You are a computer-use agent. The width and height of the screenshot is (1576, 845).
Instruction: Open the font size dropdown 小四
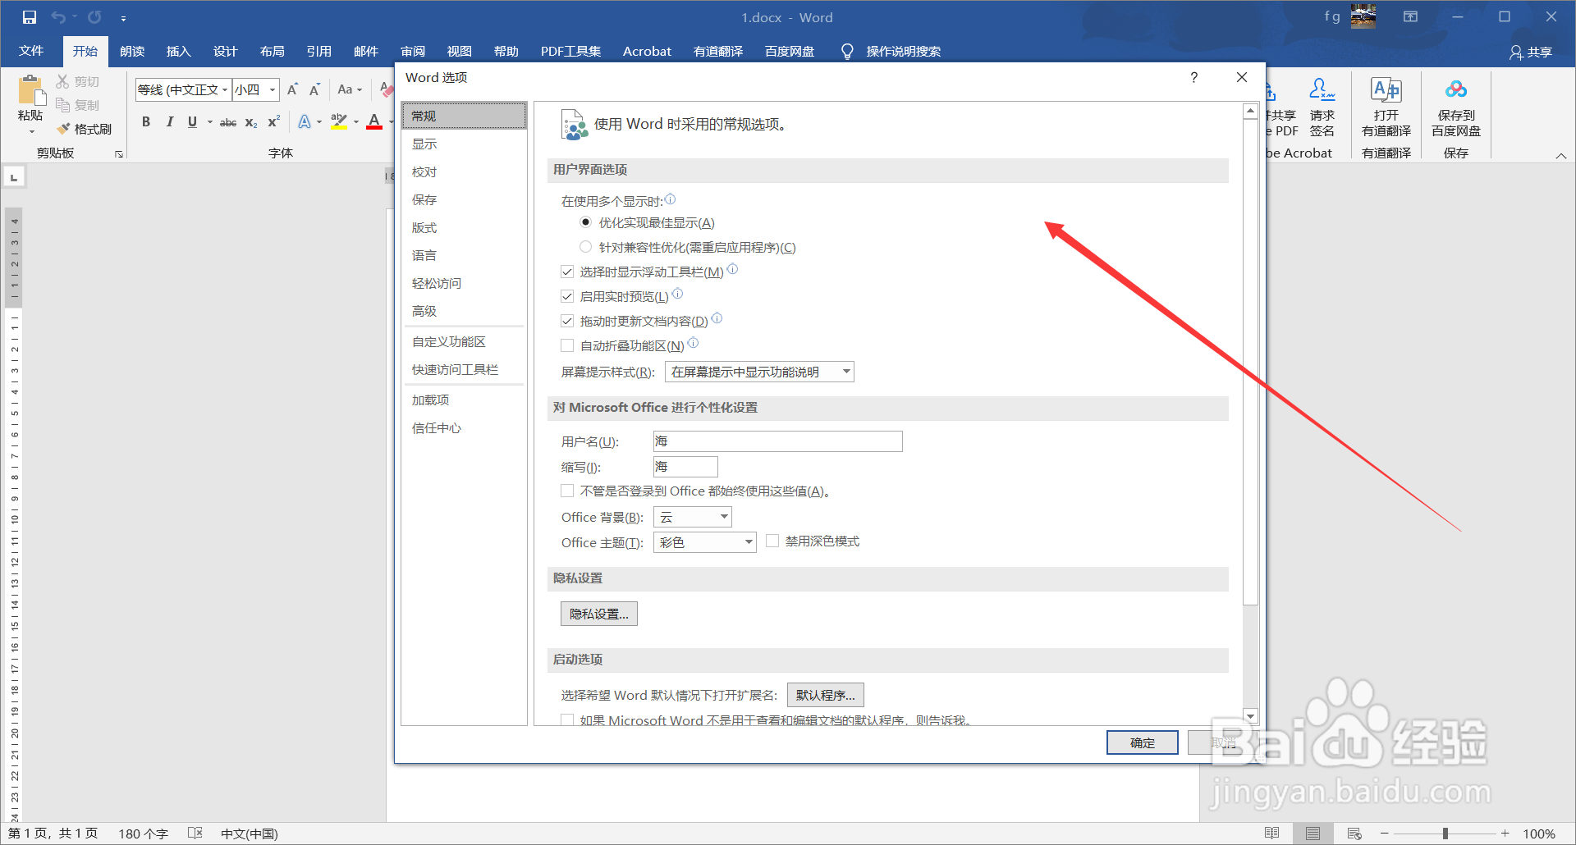(273, 89)
